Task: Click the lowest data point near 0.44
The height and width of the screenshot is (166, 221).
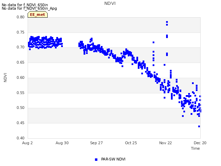Action: (x=199, y=127)
